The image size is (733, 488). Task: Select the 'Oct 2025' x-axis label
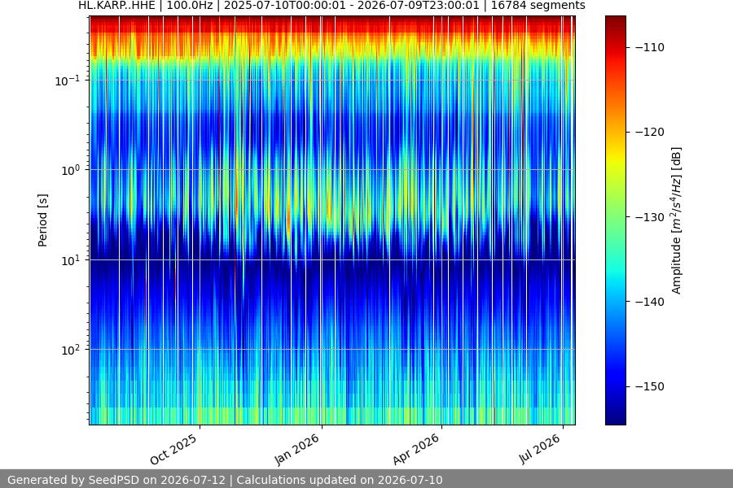pyautogui.click(x=173, y=449)
